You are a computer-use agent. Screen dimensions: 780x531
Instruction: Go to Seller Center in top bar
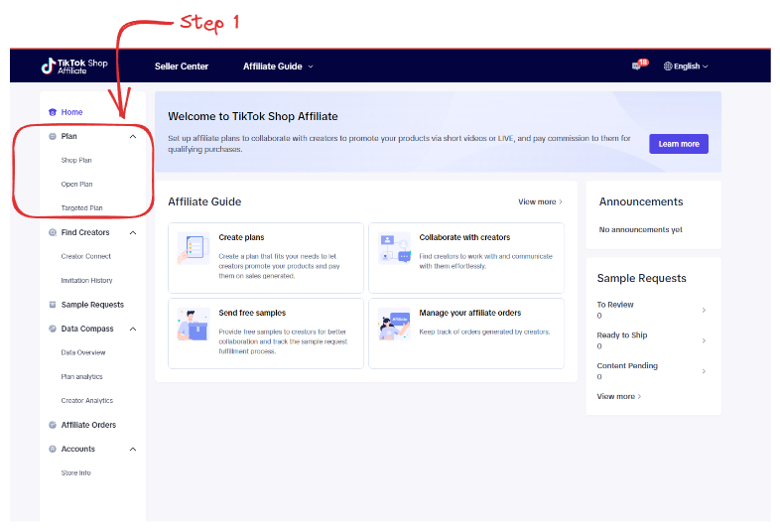coord(182,66)
